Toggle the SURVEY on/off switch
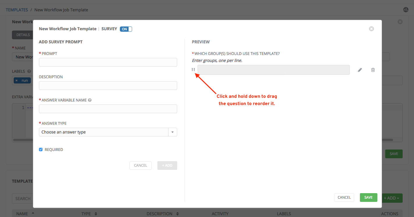 pos(126,29)
